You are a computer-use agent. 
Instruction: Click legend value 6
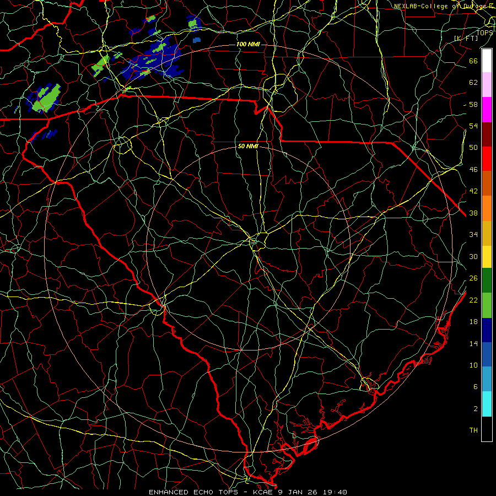click(x=475, y=386)
